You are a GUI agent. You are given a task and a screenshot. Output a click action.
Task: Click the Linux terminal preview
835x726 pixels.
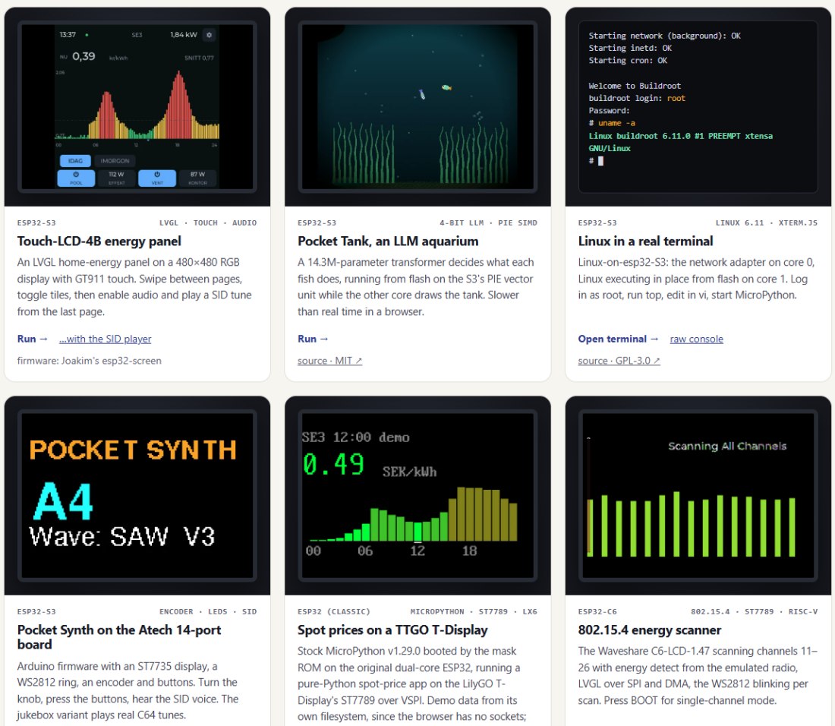pyautogui.click(x=698, y=106)
